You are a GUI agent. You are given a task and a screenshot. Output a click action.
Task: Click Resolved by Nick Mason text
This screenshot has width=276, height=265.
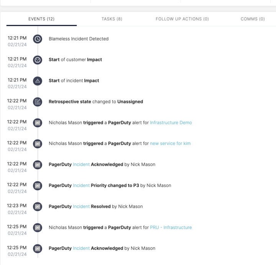(x=117, y=206)
